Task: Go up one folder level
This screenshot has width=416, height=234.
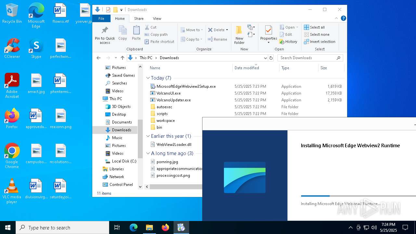Action: (122, 58)
